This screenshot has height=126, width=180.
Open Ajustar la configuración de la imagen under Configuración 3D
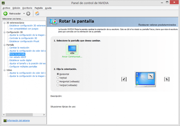coord(27,35)
